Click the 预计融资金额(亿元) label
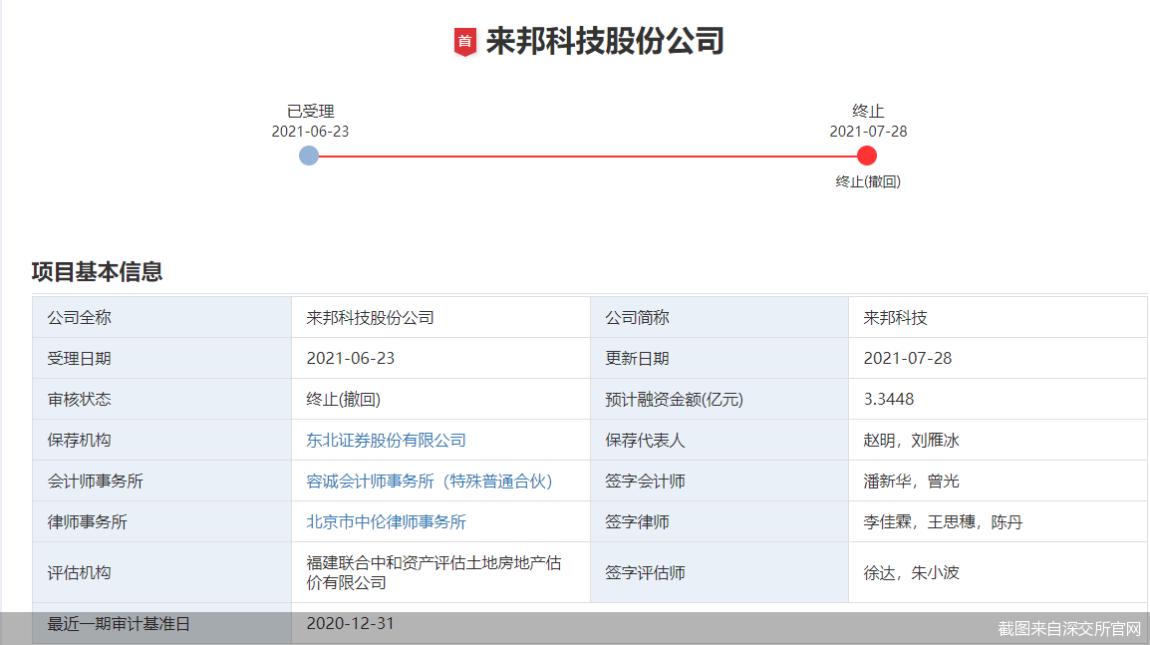1150x645 pixels. 674,399
